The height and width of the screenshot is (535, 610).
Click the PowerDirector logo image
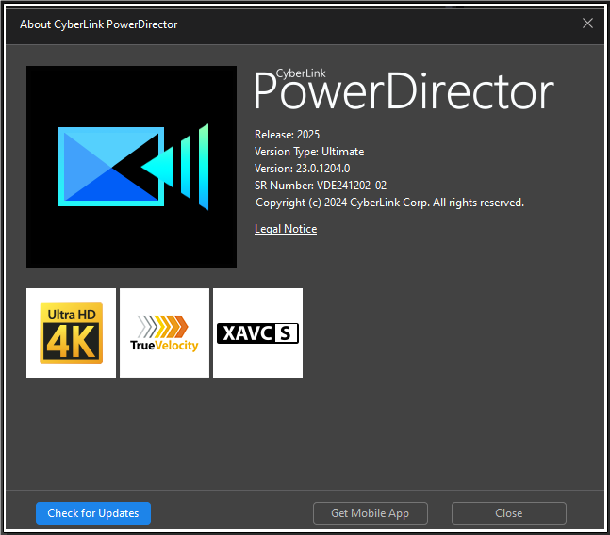tap(131, 167)
